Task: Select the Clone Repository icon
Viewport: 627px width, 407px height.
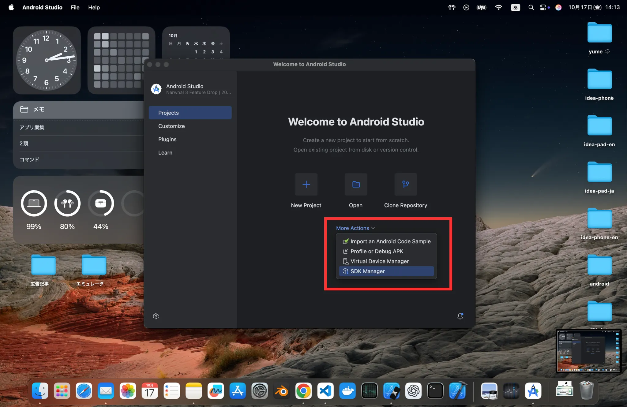Action: [x=405, y=184]
